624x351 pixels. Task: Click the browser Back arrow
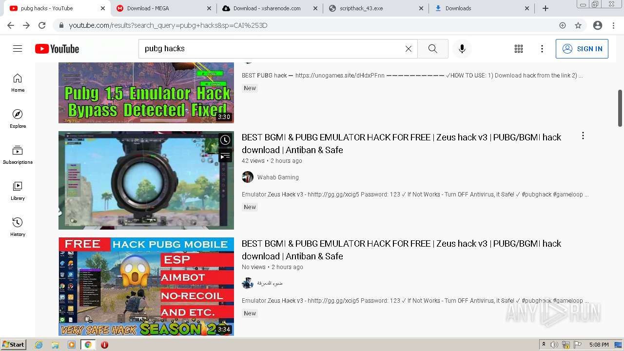[x=11, y=25]
